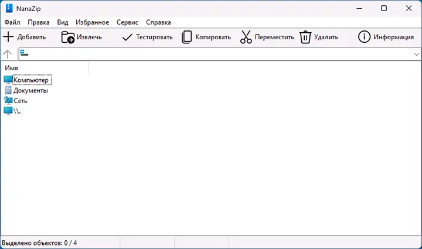Click the Копировать button label
The width and height of the screenshot is (422, 249).
coord(213,37)
